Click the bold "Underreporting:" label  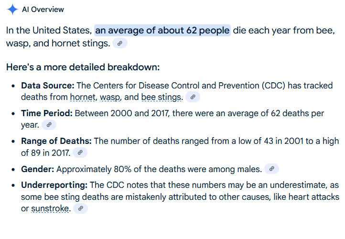click(x=54, y=185)
